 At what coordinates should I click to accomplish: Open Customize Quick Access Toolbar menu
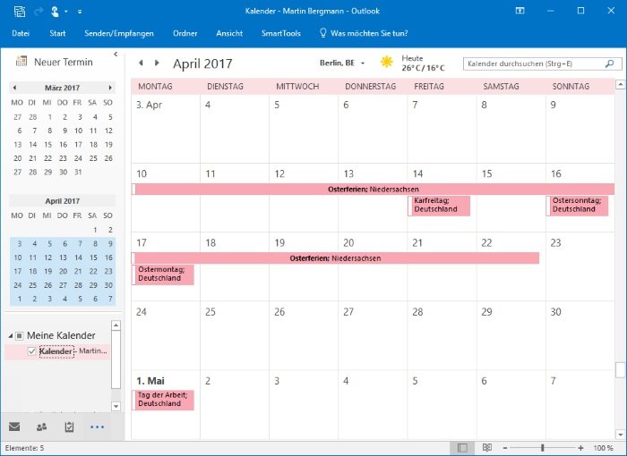80,12
